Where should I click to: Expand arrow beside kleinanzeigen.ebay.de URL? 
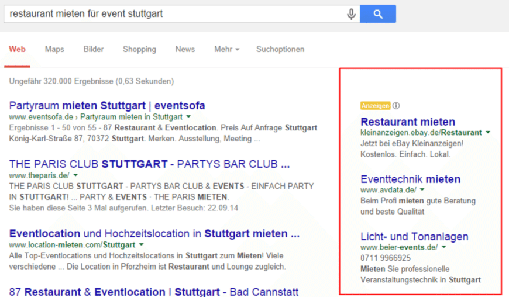[487, 132]
